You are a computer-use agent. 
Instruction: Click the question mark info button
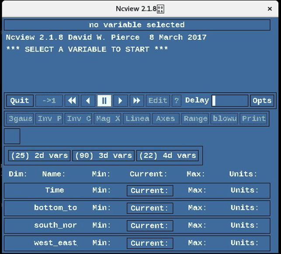[x=177, y=101]
